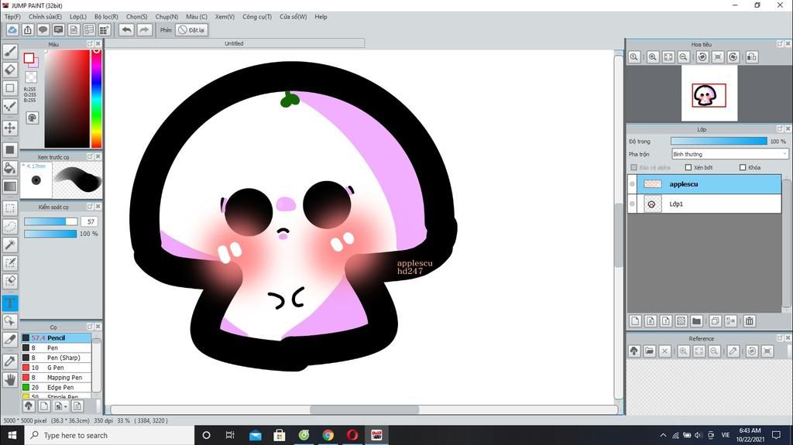Adjust the brush opacity slider at 100 %

pyautogui.click(x=50, y=234)
